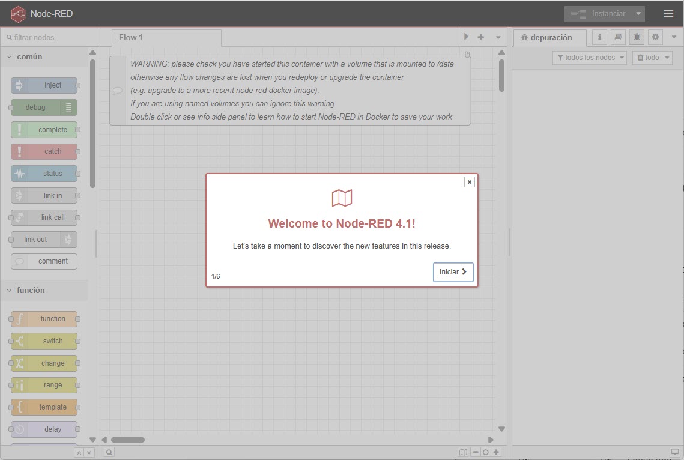Open the help sidebar panel
This screenshot has height=460, width=684.
[x=618, y=37]
